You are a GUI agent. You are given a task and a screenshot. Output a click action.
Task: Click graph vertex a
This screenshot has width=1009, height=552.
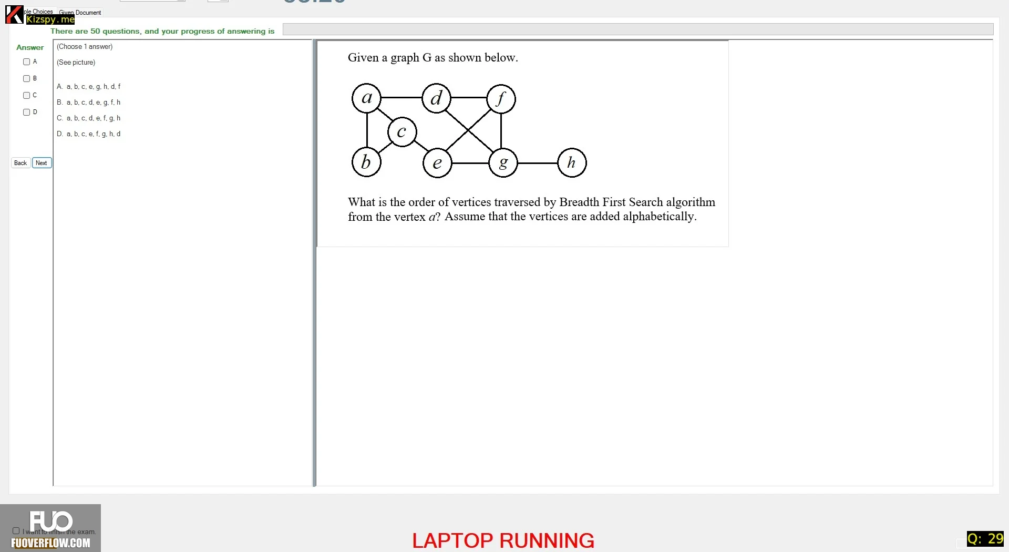[x=367, y=98]
